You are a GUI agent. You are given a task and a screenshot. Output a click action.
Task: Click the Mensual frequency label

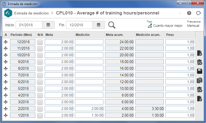(193, 26)
